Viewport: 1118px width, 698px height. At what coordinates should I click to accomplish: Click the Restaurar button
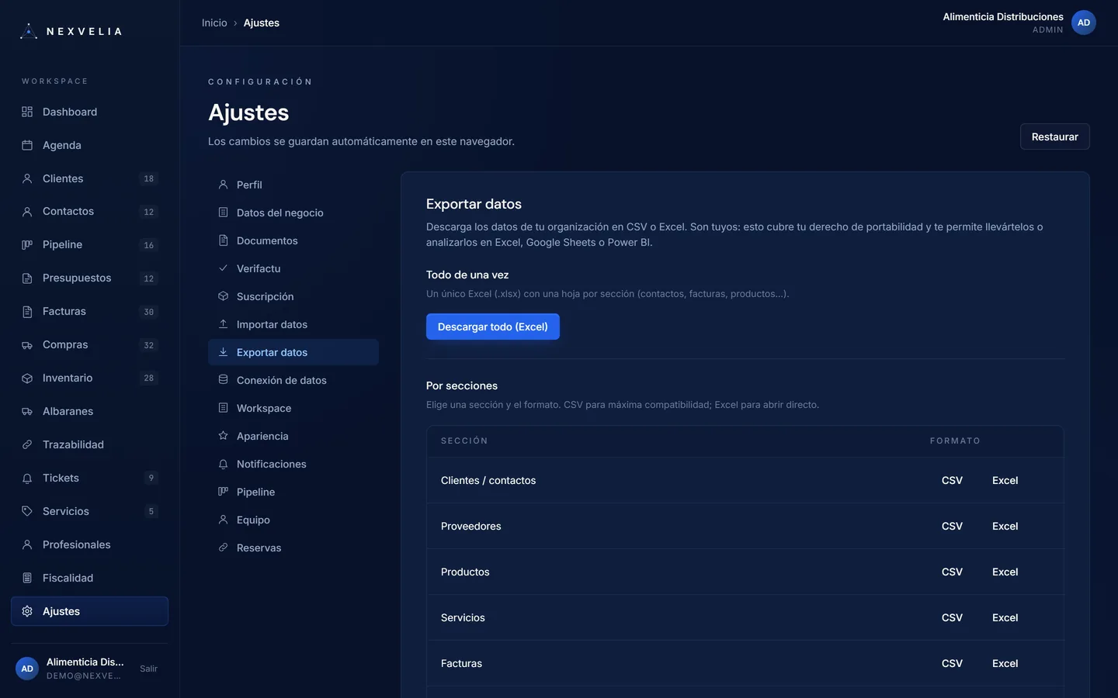pos(1054,136)
